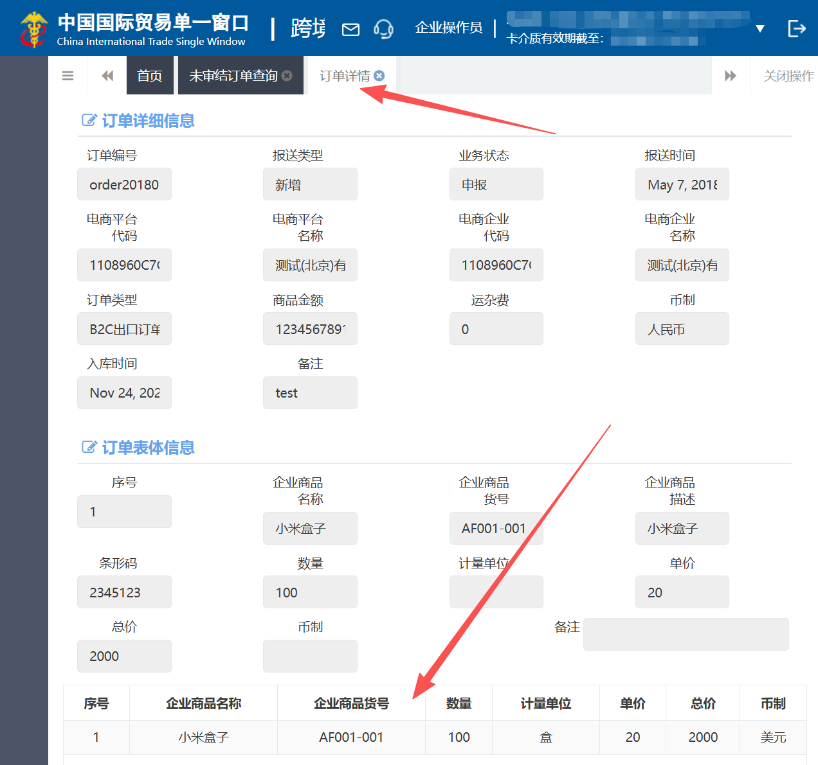Click the double-left arrow to scroll tabs
Viewport: 818px width, 765px height.
click(x=107, y=75)
